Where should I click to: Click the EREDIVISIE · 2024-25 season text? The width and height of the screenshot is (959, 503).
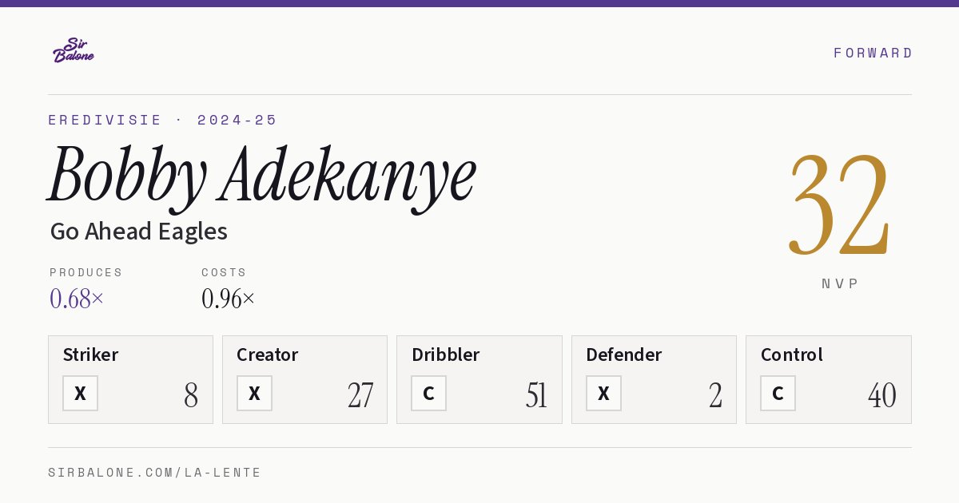[163, 120]
